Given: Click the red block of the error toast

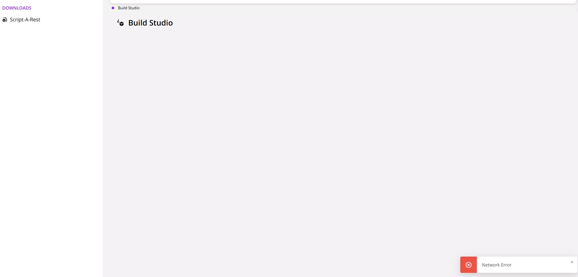Looking at the screenshot, I should pos(469,270).
